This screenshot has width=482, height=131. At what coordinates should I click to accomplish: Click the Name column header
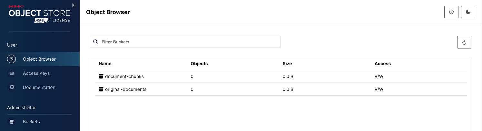[105, 64]
